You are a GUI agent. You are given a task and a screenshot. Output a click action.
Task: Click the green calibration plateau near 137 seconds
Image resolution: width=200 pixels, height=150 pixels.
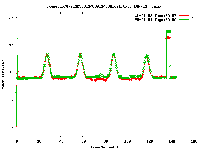(x=168, y=32)
